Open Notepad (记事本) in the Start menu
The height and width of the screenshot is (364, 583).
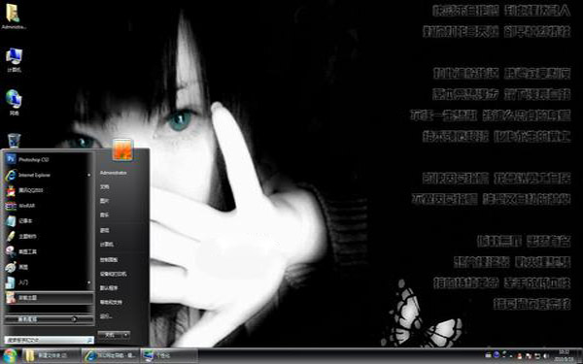click(49, 221)
